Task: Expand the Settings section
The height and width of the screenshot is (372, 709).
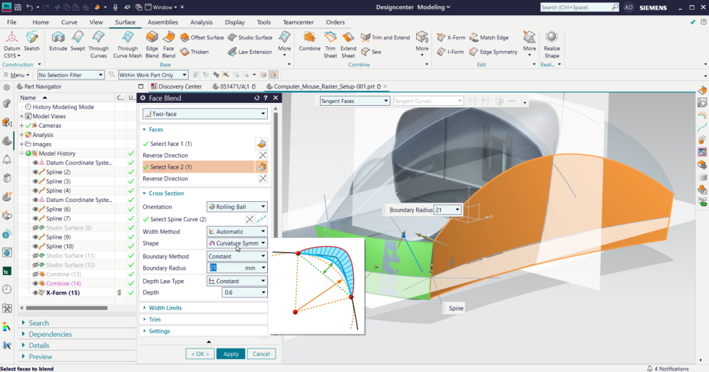Action: (x=159, y=331)
